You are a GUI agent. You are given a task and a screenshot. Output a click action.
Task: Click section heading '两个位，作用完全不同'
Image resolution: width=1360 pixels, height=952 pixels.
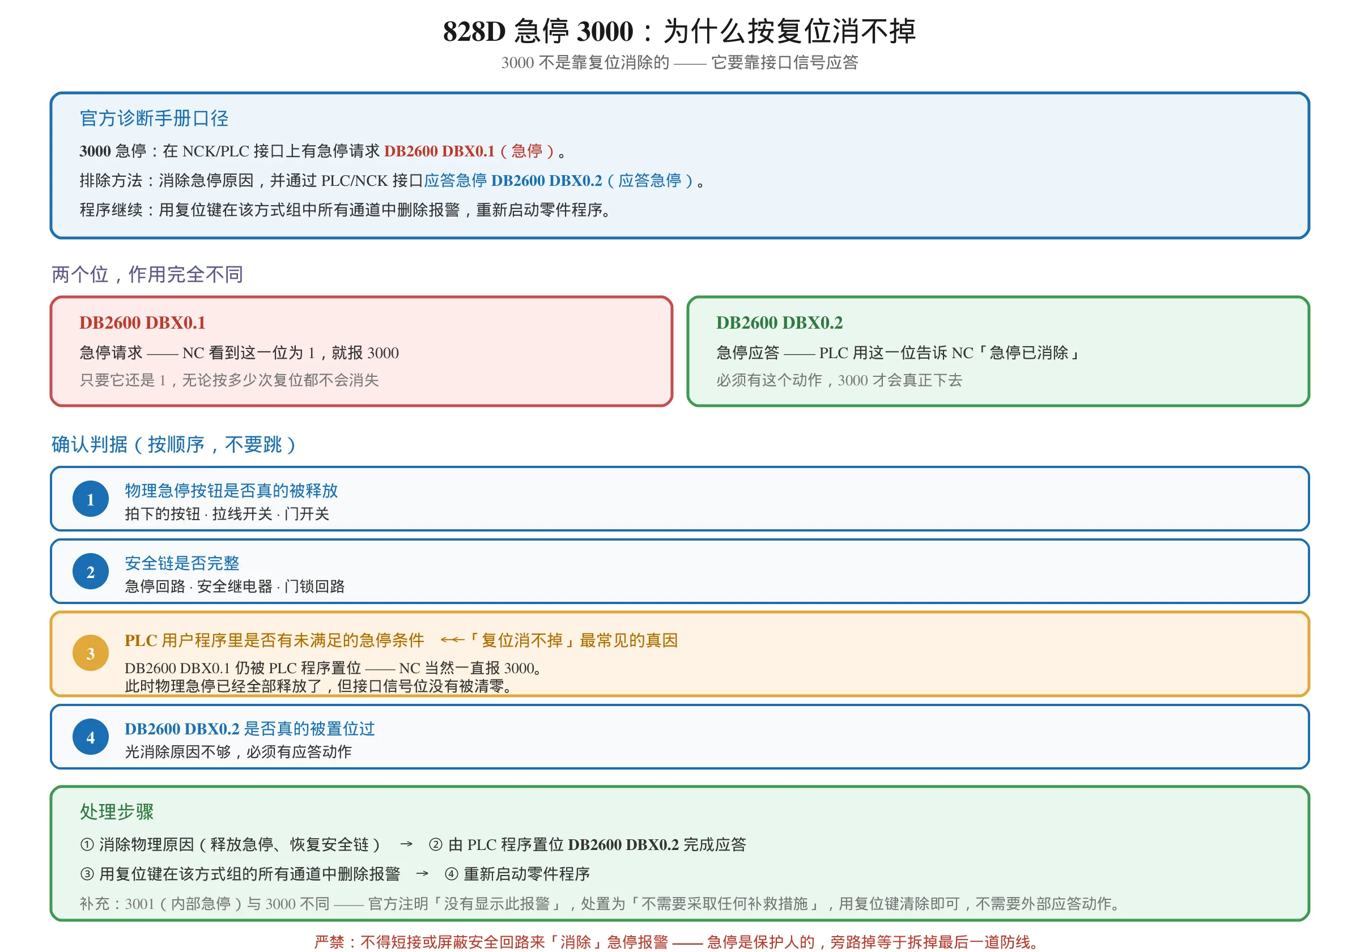click(x=147, y=274)
